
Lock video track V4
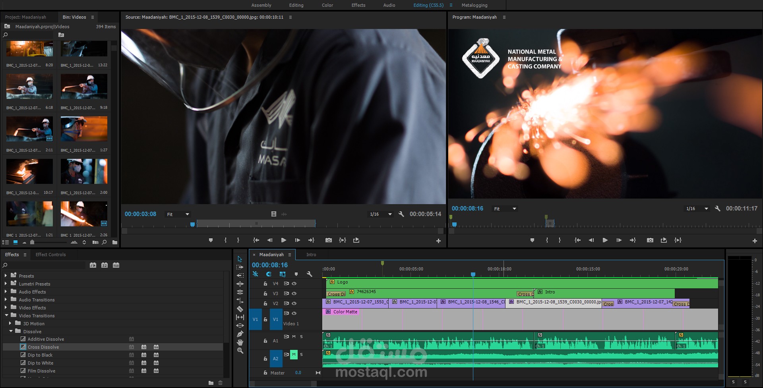pyautogui.click(x=265, y=284)
